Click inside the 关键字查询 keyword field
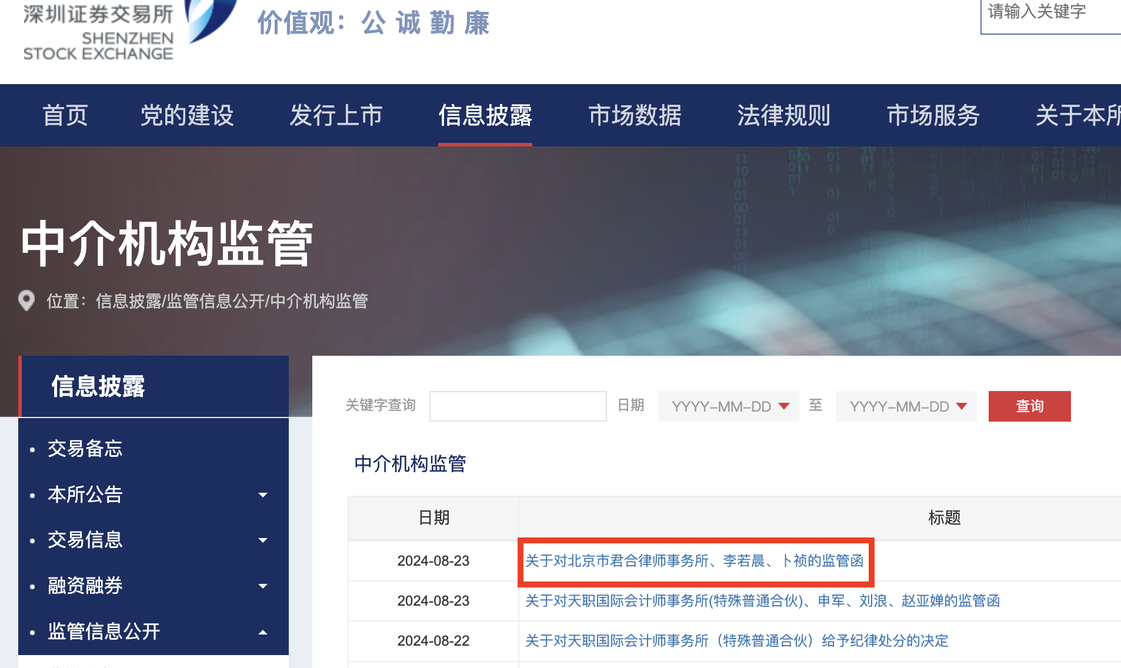 tap(517, 406)
